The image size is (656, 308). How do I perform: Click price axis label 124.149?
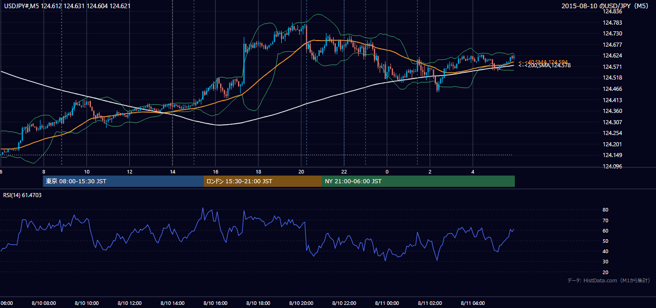pos(613,156)
